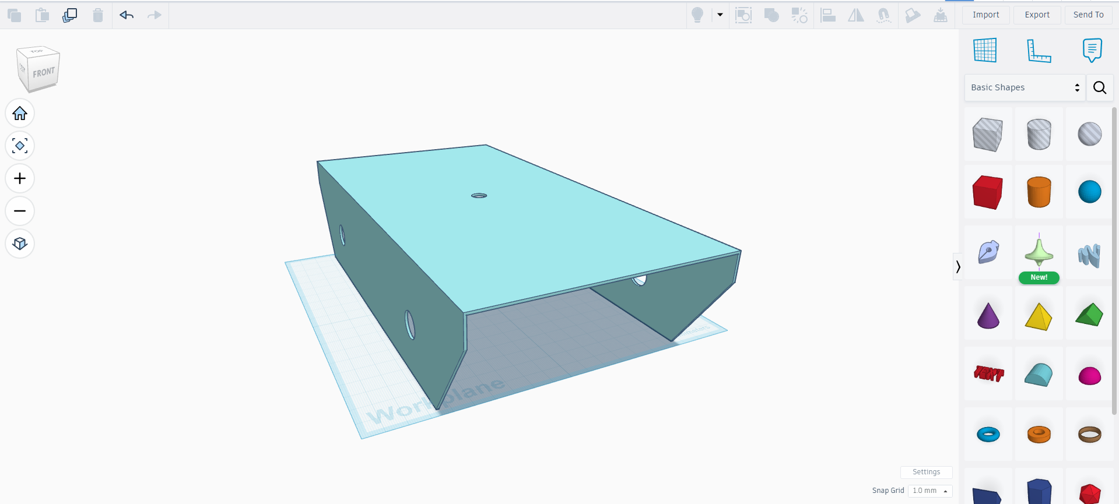Click the send to build plate icon
This screenshot has height=504, width=1119.
click(x=941, y=15)
